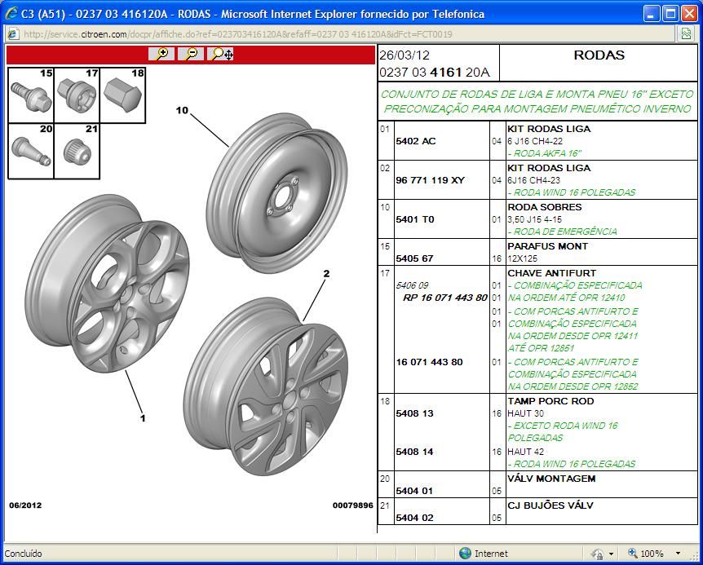Click the 3,50 J15 4-15 specification
This screenshot has height=565, width=703.
pos(534,219)
